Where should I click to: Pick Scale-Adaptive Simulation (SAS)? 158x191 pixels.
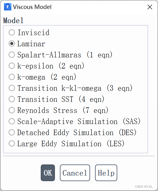point(12,121)
